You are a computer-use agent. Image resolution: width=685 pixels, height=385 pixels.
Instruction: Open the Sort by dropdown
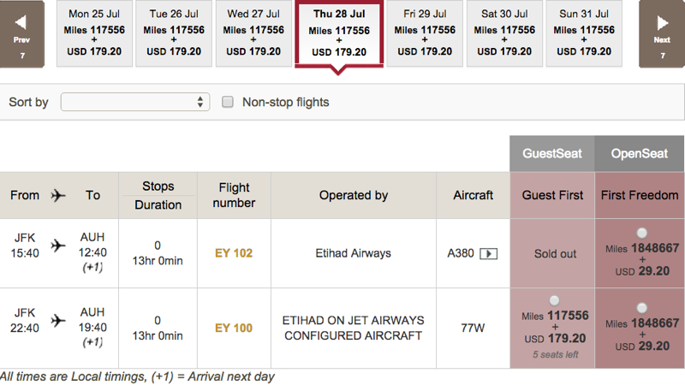pos(135,102)
